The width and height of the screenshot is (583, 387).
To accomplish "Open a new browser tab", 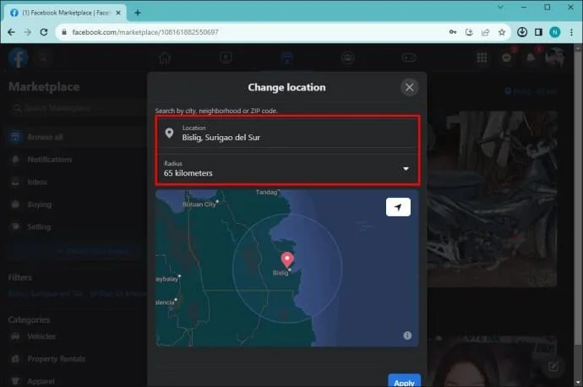I will [x=138, y=13].
